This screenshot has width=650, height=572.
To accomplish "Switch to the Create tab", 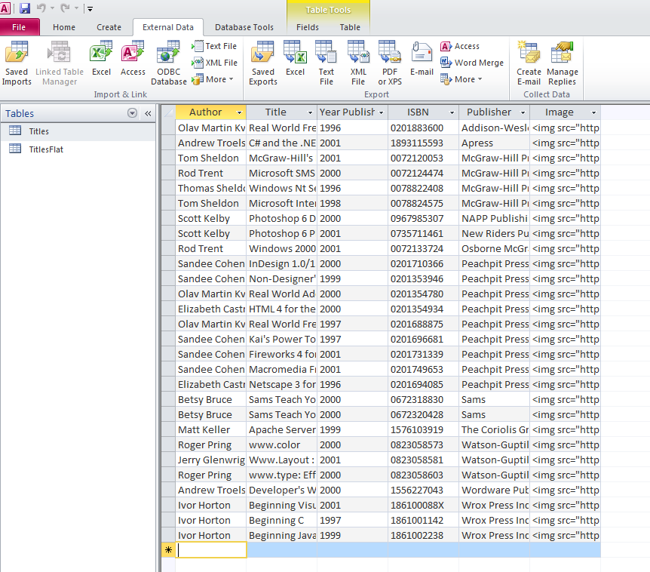I will (109, 27).
